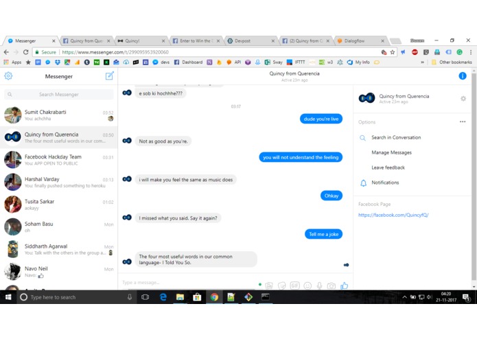Record a voice clip with microphone icon
Viewport: 477px width, 339px height.
[319, 285]
